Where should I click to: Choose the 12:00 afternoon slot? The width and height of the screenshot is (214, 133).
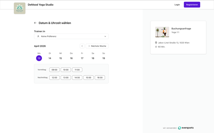click(x=54, y=78)
